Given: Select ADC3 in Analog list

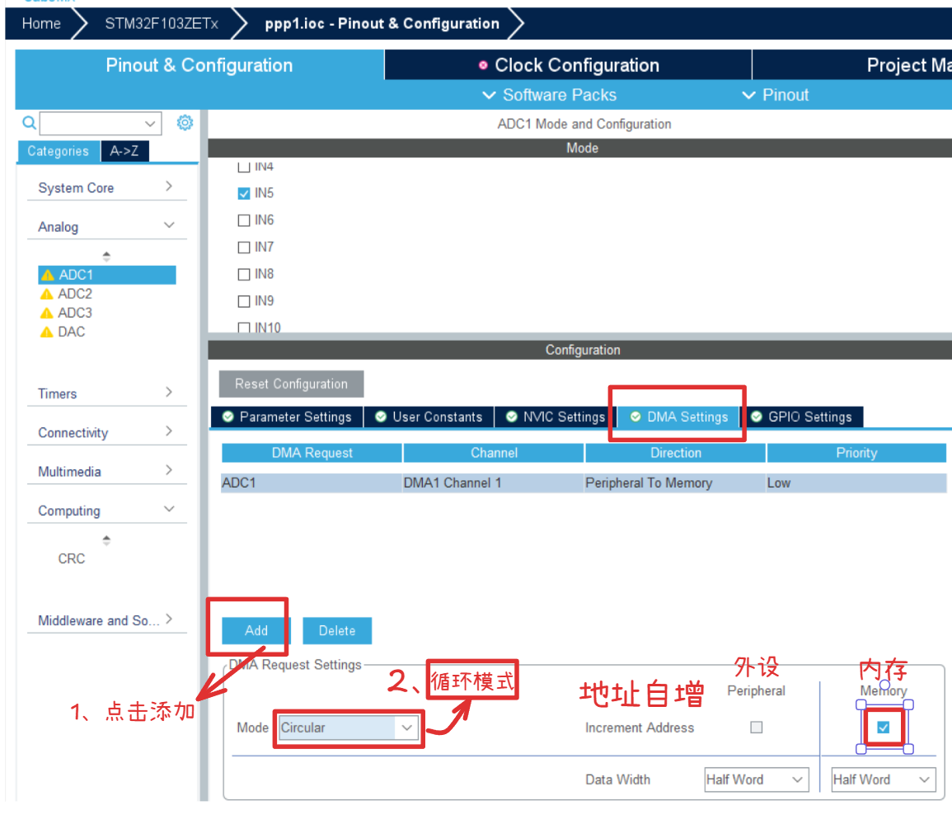Looking at the screenshot, I should click(75, 313).
